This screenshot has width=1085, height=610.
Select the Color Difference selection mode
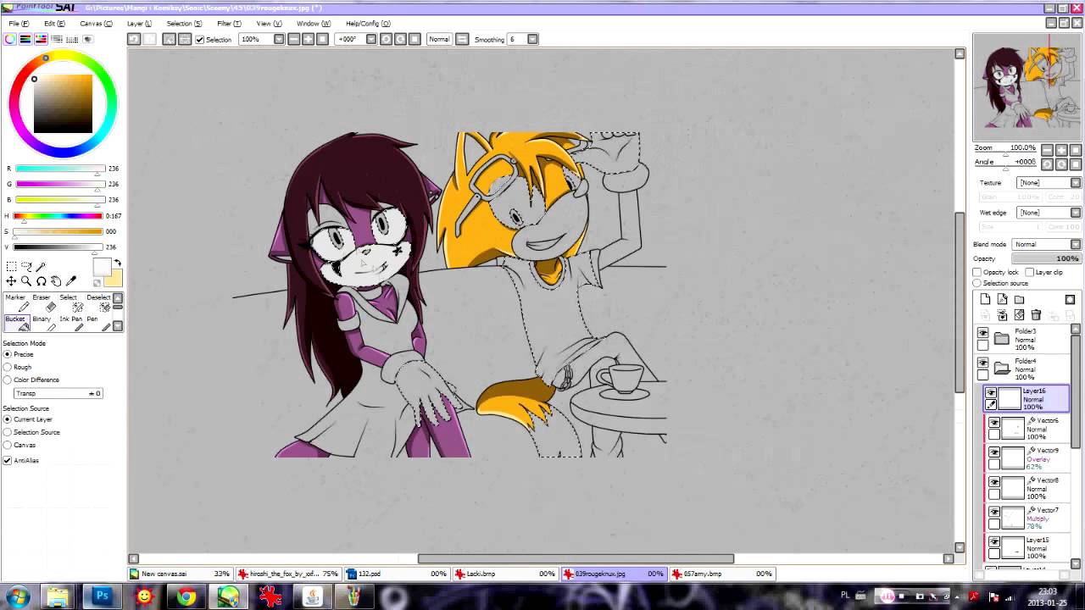pos(8,380)
